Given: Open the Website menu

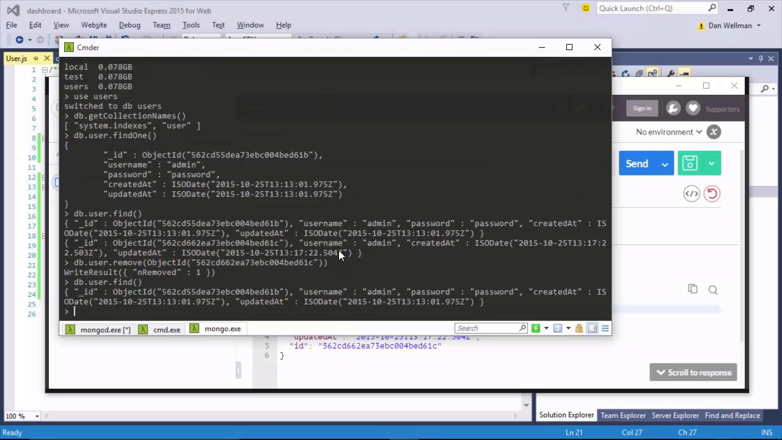Looking at the screenshot, I should [x=94, y=25].
